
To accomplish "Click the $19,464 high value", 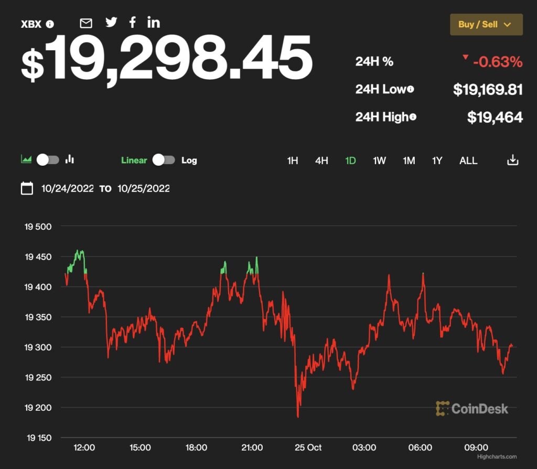I will click(x=495, y=118).
